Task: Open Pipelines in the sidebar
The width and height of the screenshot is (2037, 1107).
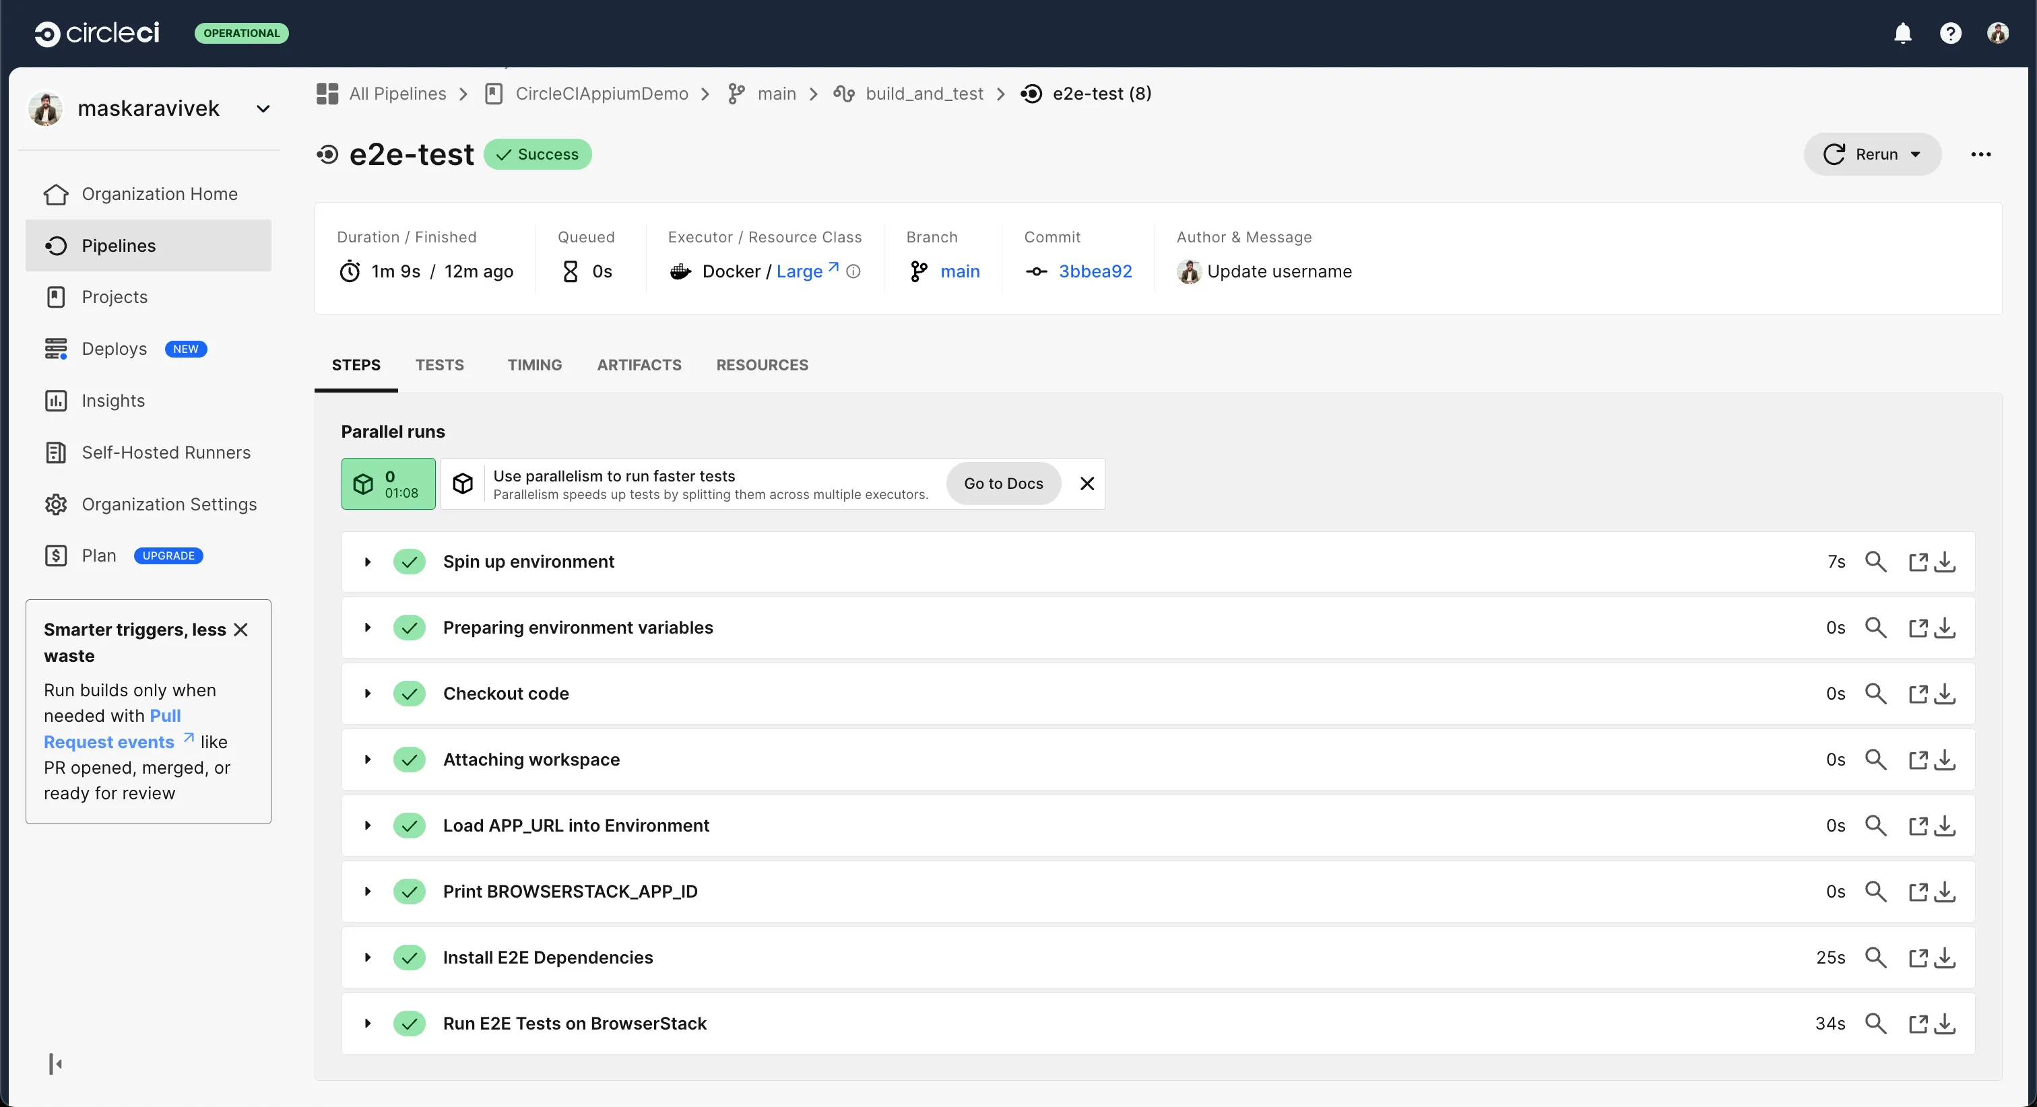Action: point(149,246)
